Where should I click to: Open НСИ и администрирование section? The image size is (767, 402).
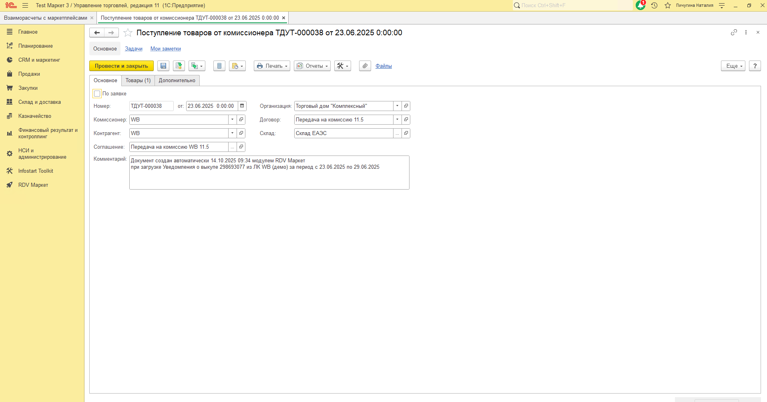click(x=42, y=154)
